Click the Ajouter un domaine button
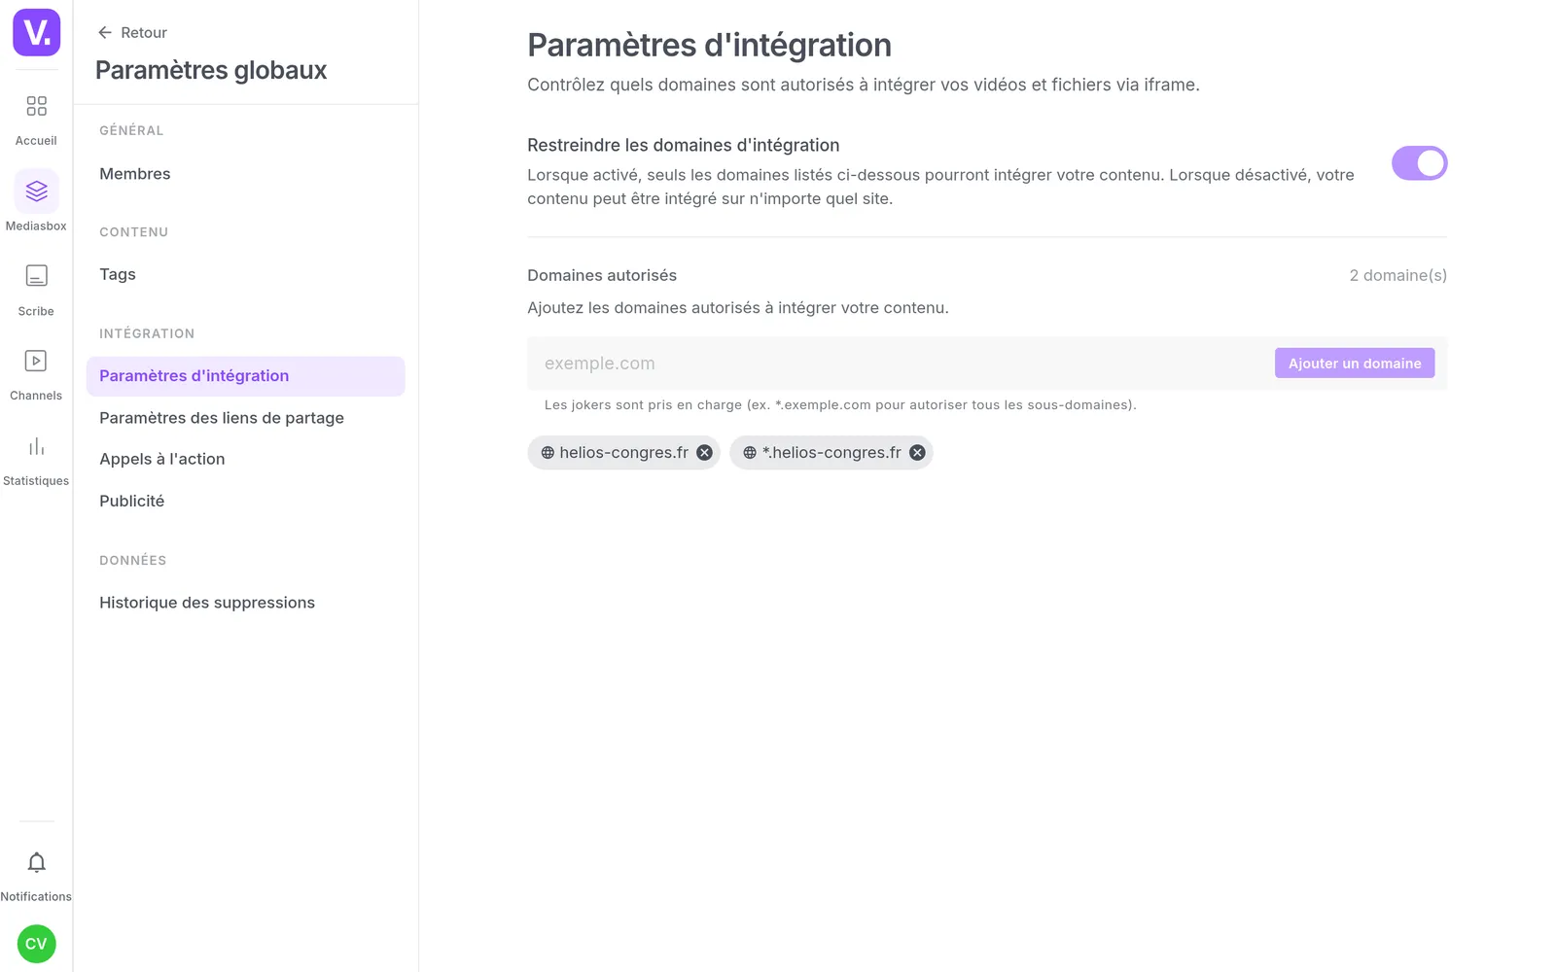1556x972 pixels. point(1355,364)
